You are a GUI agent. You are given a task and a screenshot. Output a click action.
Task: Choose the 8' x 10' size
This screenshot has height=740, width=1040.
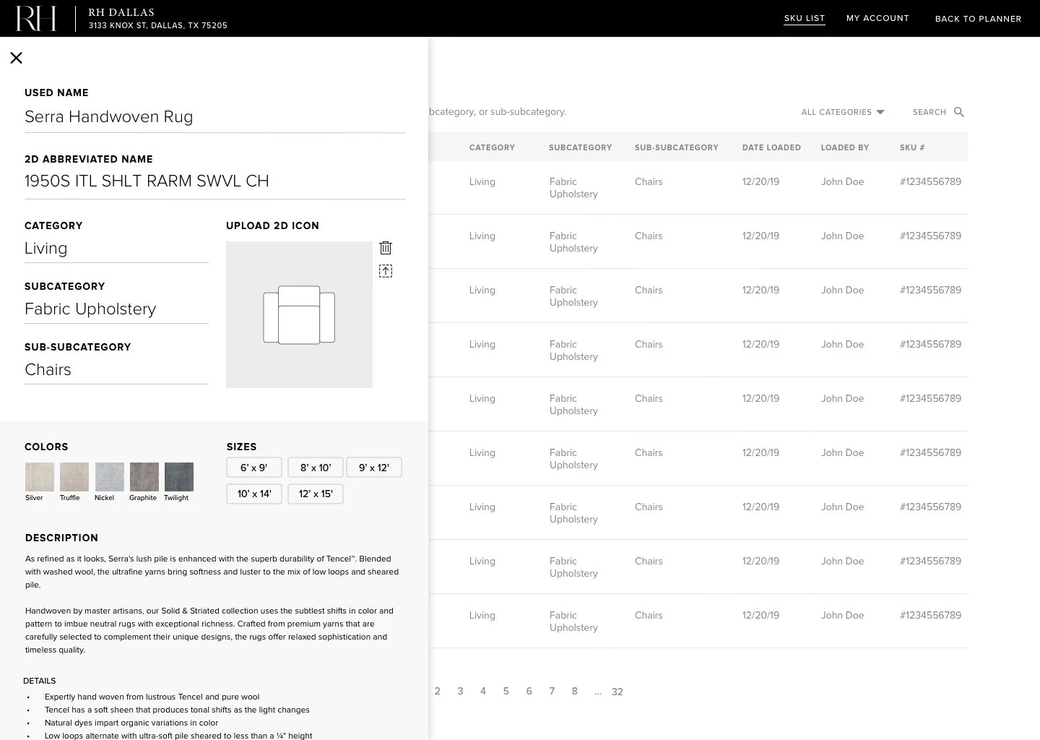(316, 468)
